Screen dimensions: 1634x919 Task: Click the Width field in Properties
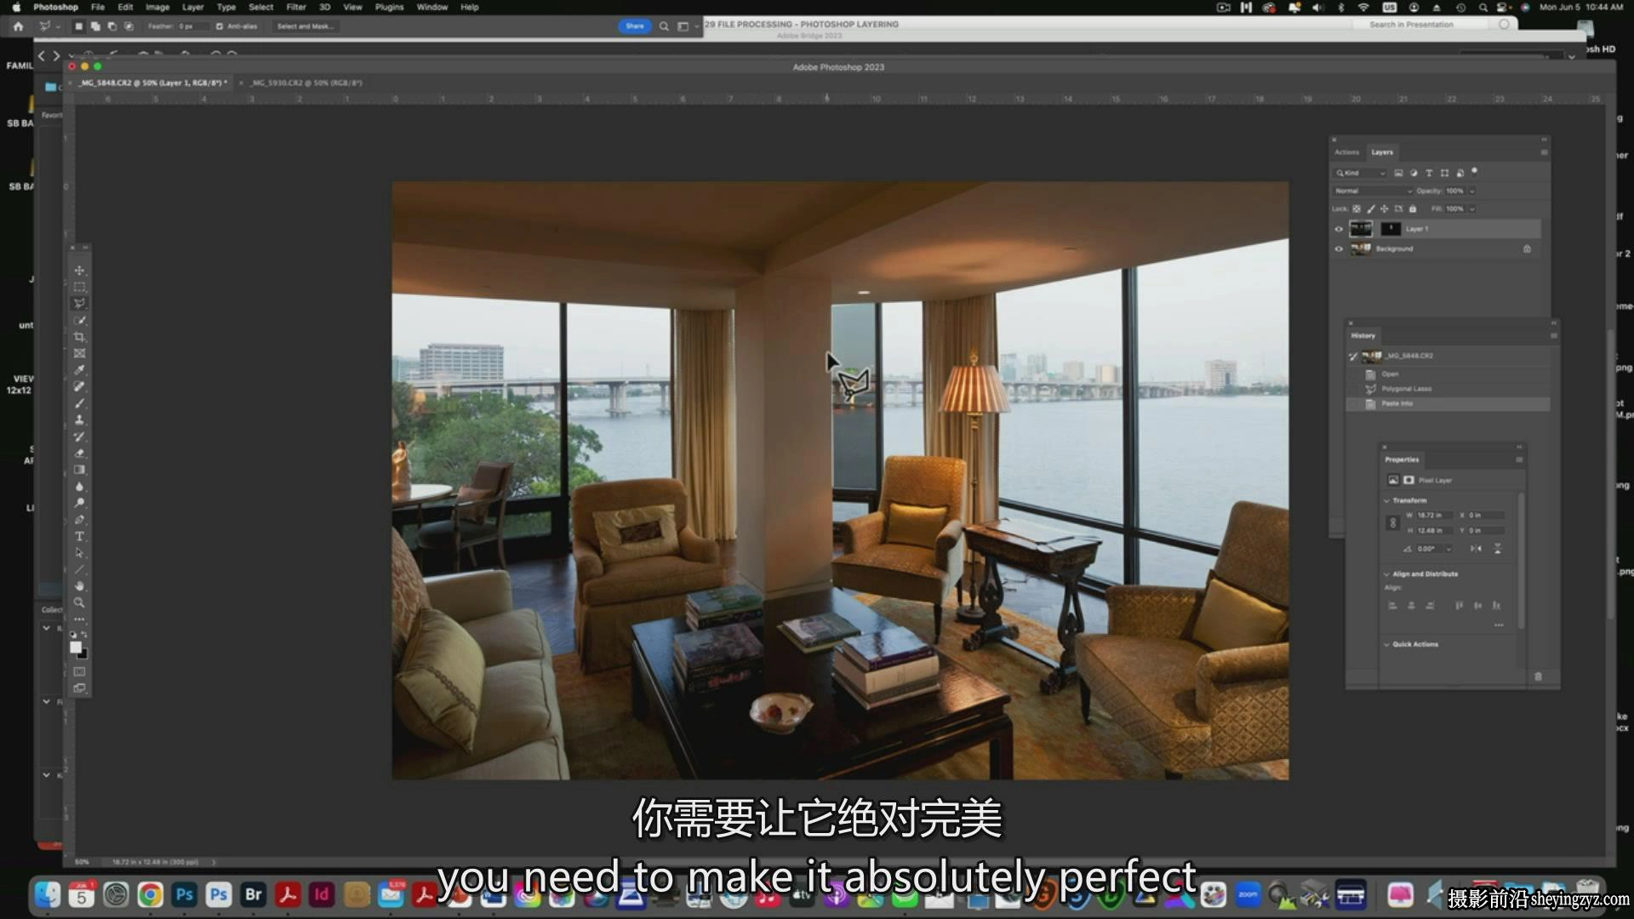1434,516
